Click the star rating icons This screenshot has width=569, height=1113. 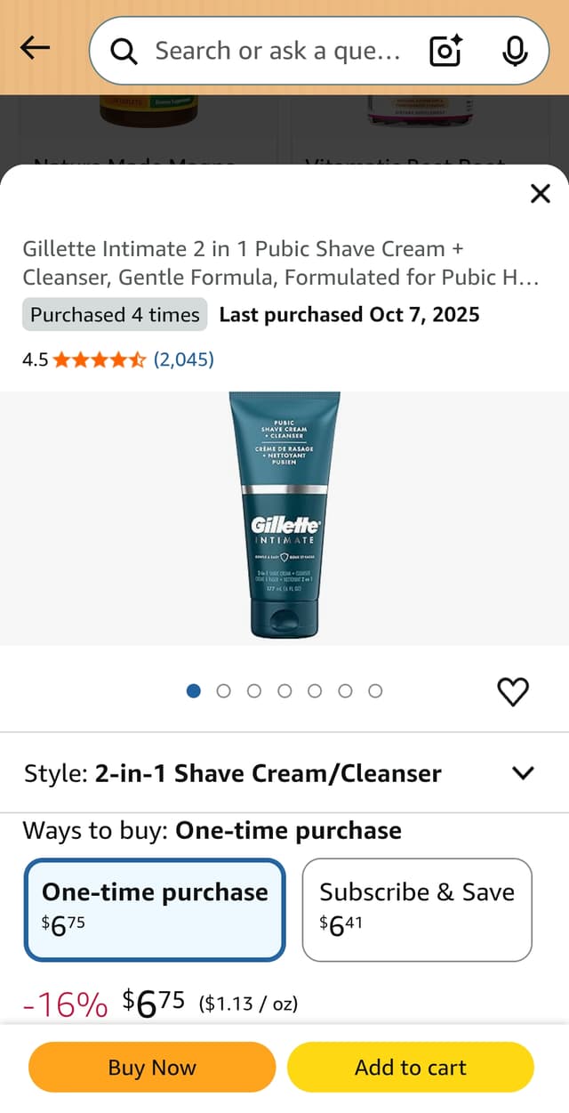point(100,359)
